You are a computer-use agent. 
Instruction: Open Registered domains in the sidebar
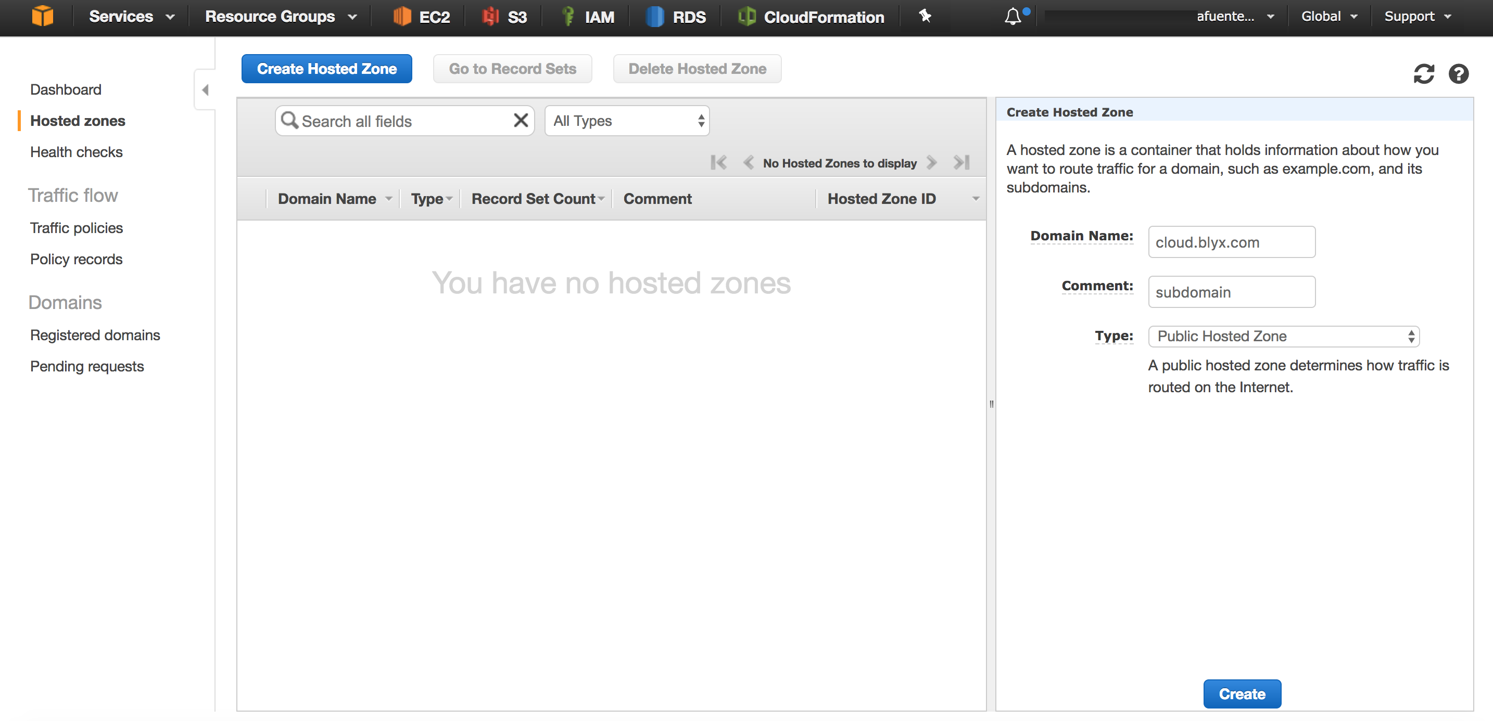coord(95,336)
